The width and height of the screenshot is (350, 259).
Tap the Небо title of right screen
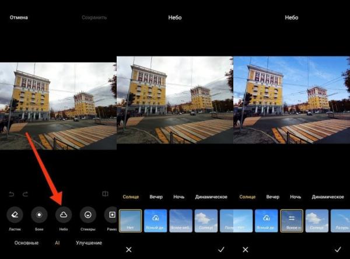292,17
